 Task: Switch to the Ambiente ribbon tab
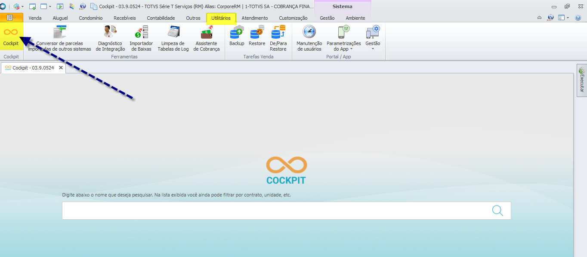[x=355, y=18]
